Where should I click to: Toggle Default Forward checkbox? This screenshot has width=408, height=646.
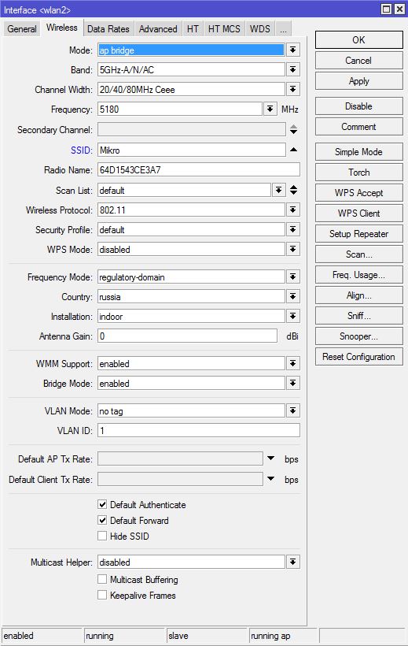point(102,520)
